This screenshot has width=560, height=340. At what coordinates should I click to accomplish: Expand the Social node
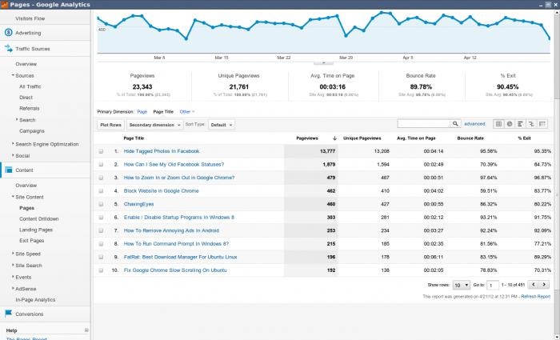tap(13, 155)
